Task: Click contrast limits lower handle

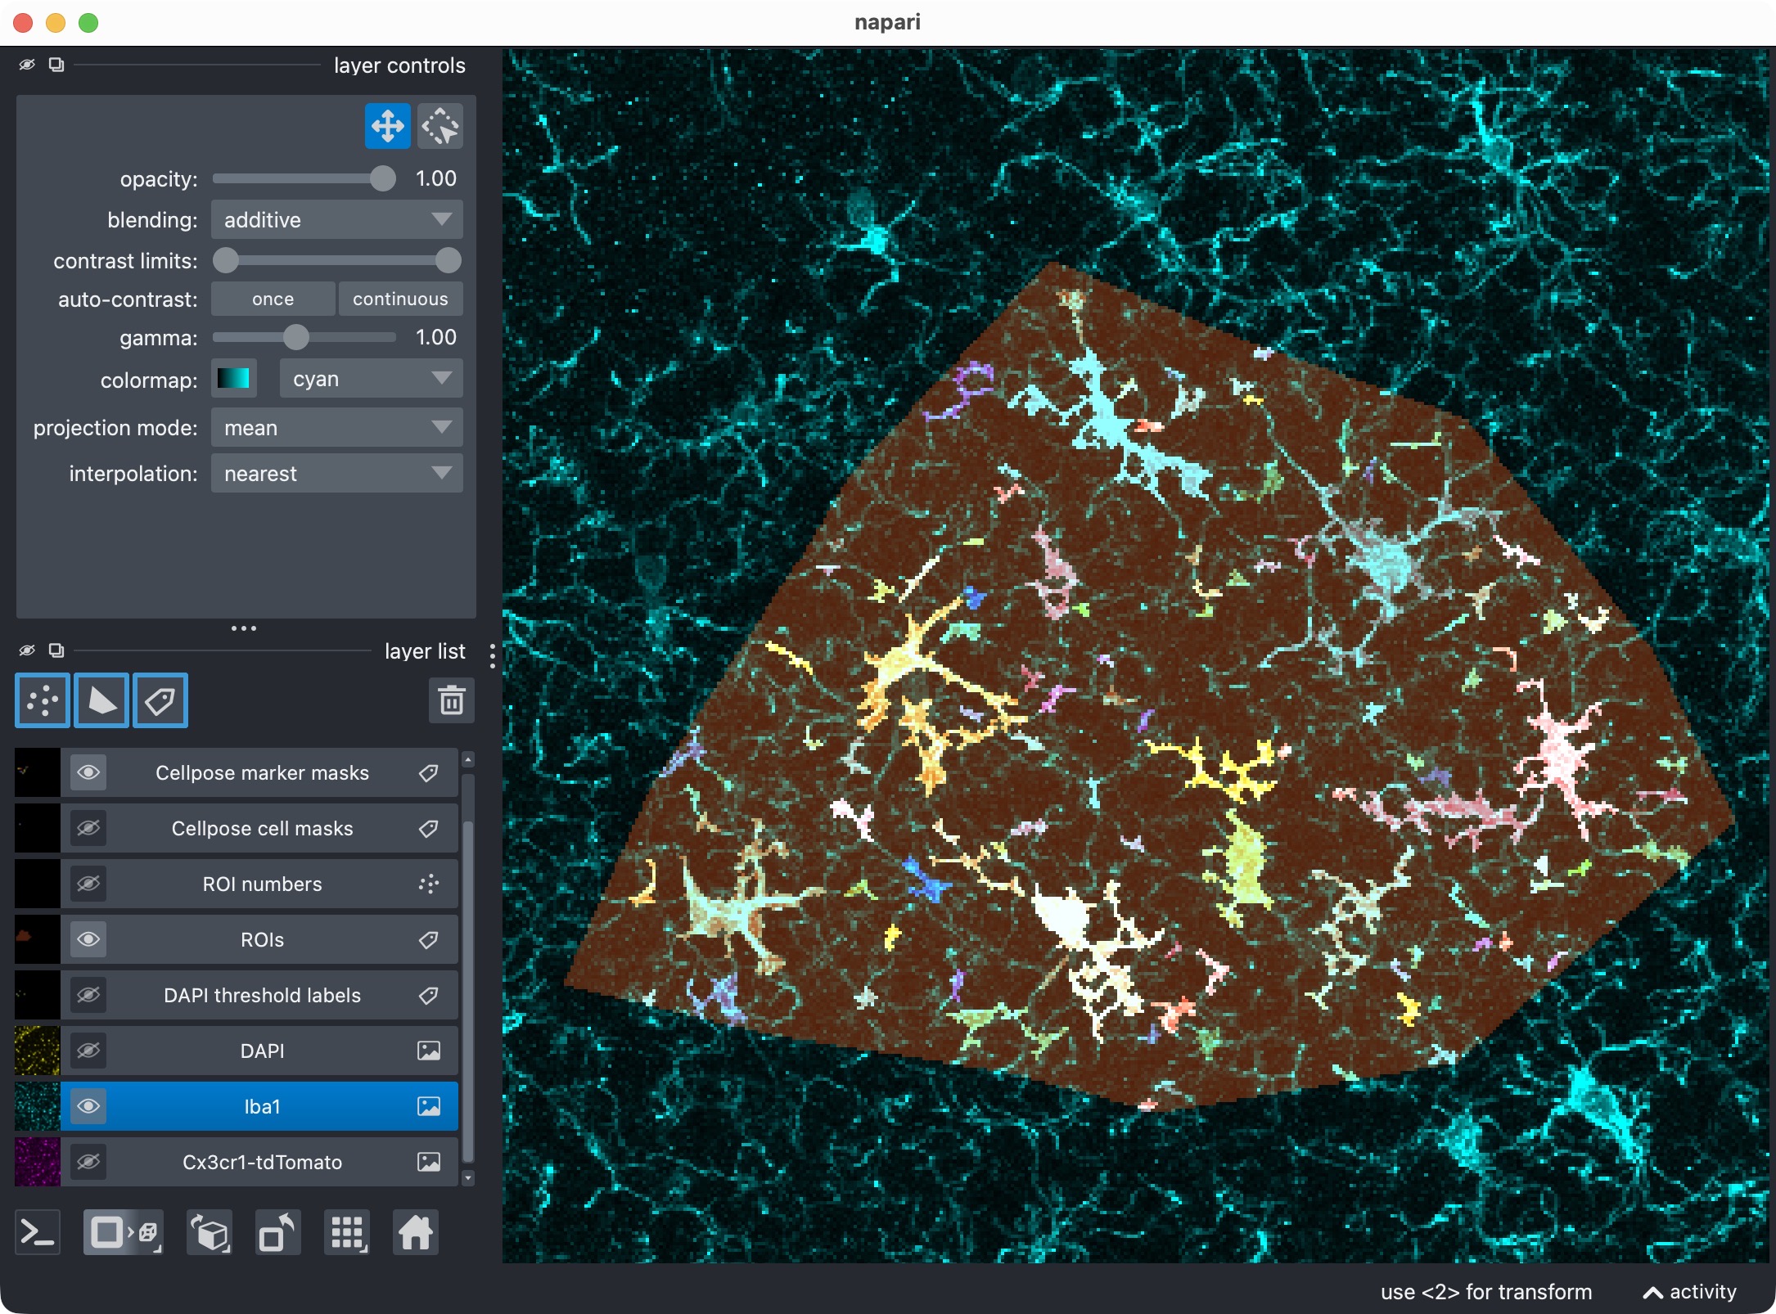Action: (226, 260)
